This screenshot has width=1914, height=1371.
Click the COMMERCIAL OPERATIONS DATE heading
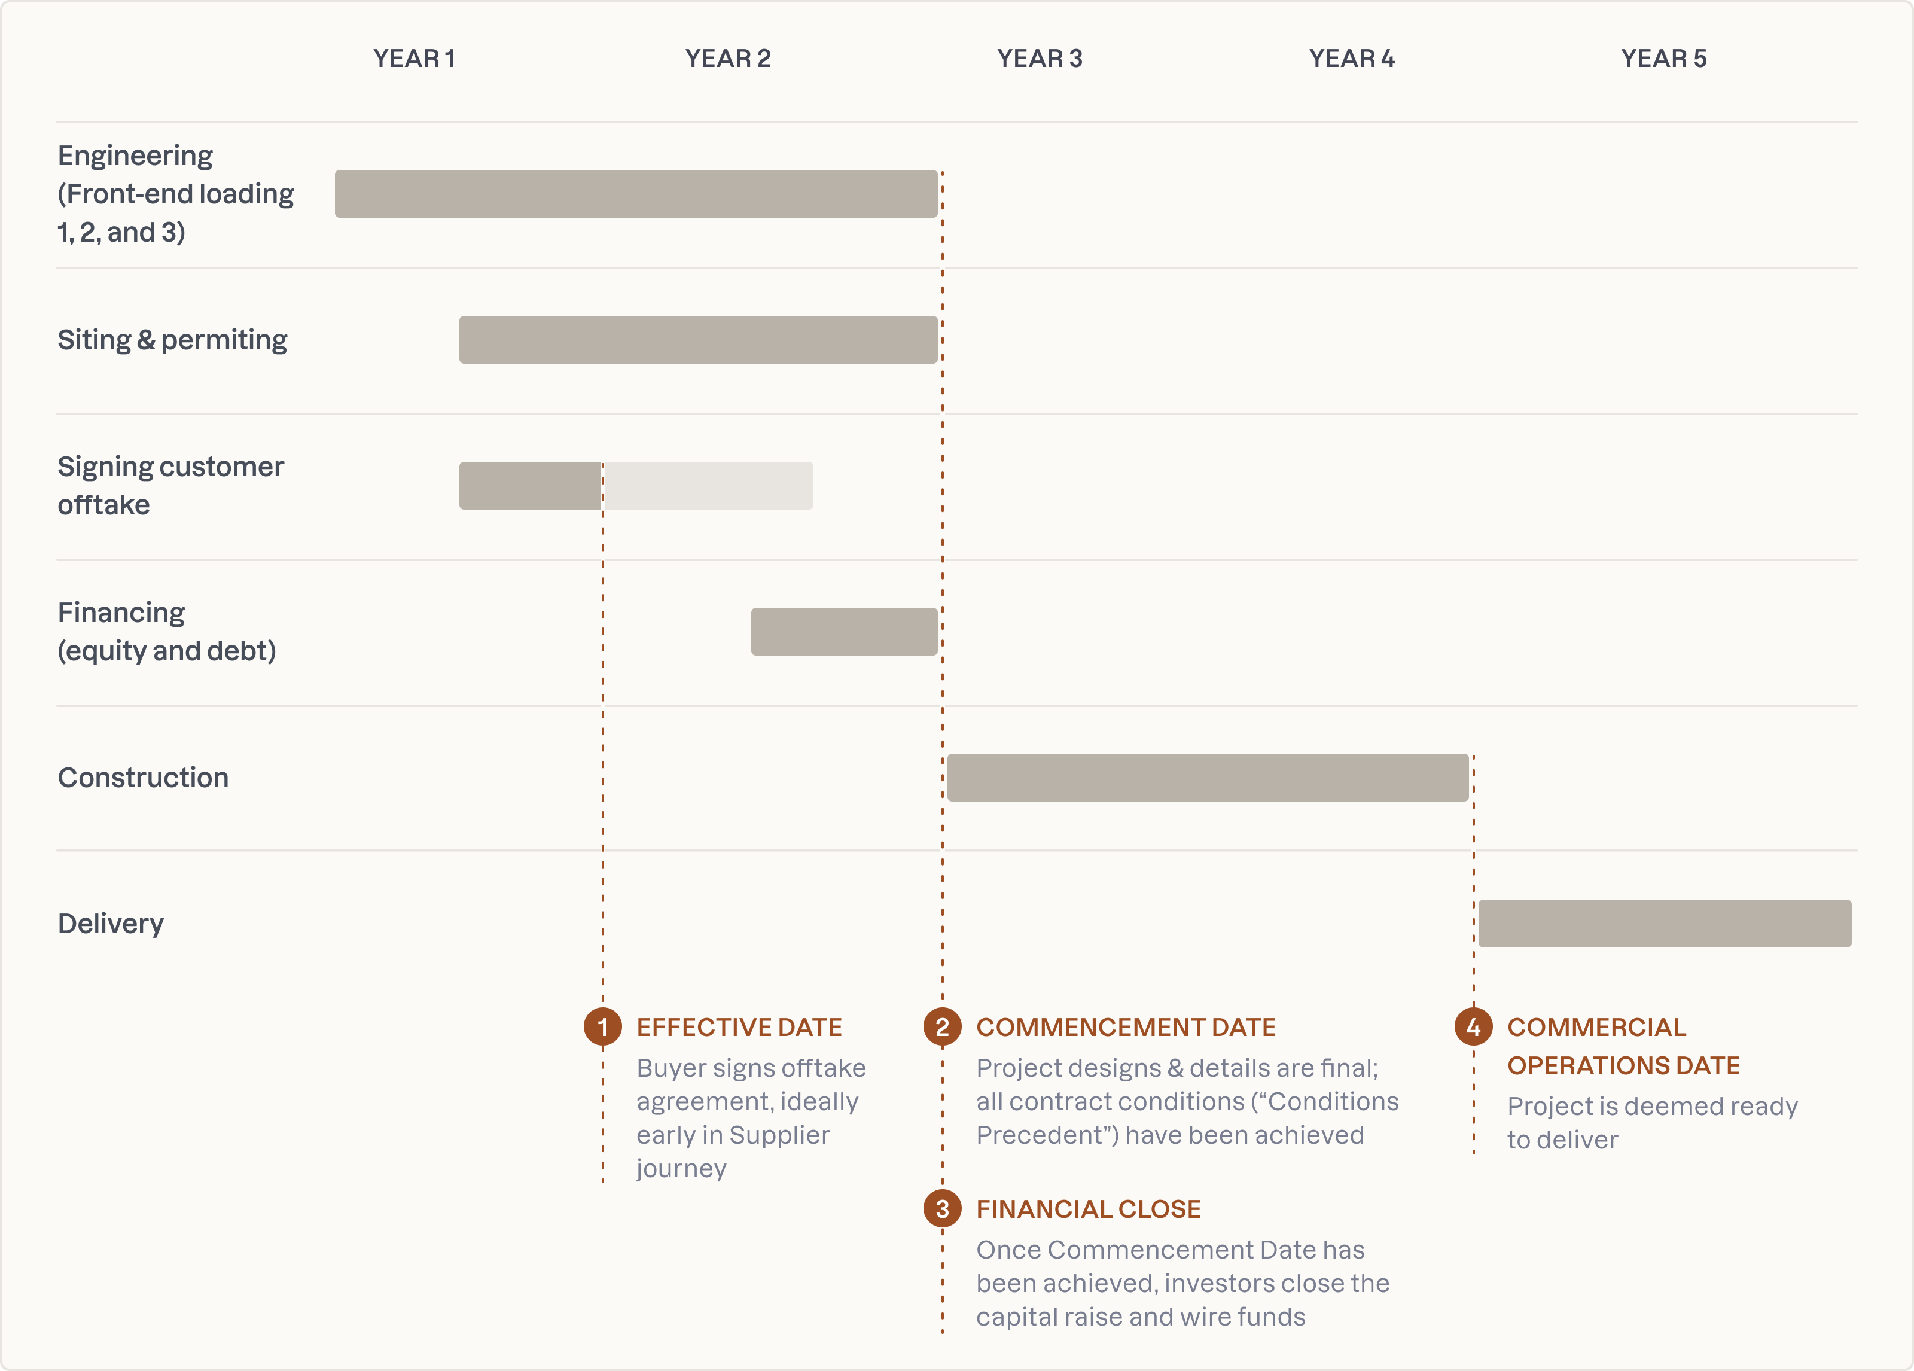pos(1623,1046)
